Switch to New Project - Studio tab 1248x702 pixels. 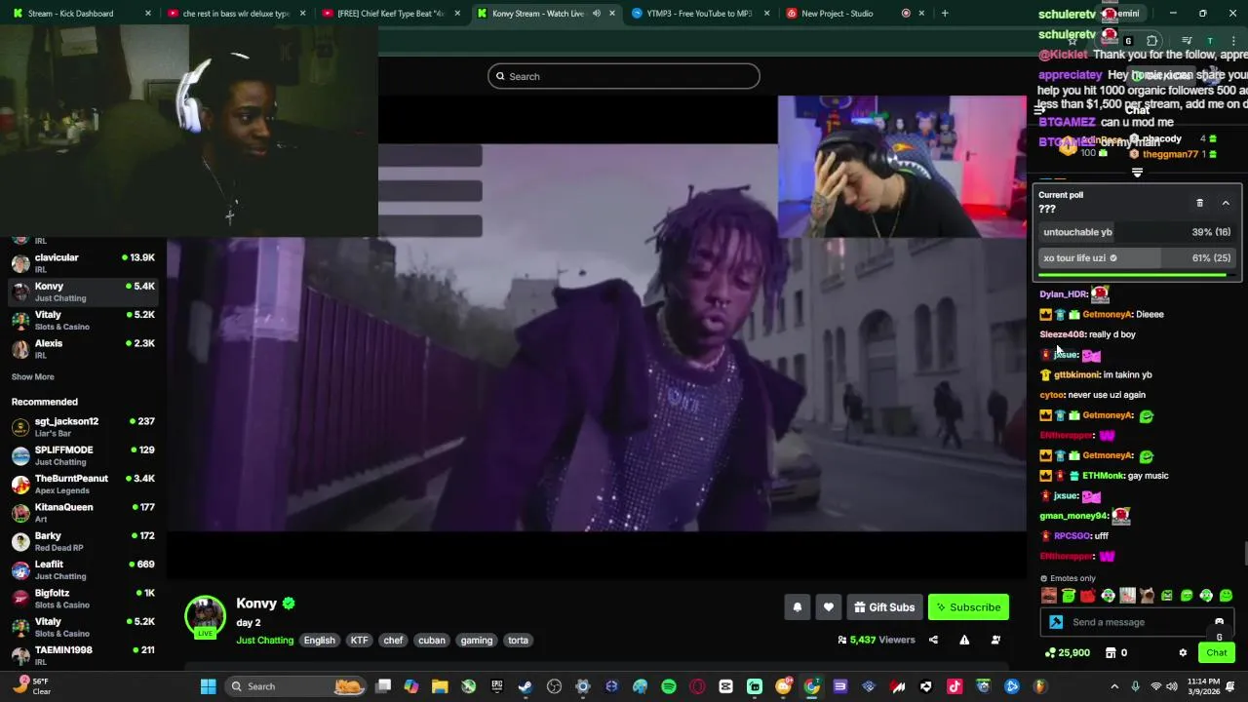click(854, 13)
